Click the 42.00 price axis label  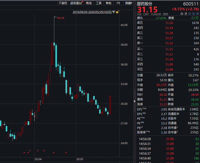tap(124, 25)
